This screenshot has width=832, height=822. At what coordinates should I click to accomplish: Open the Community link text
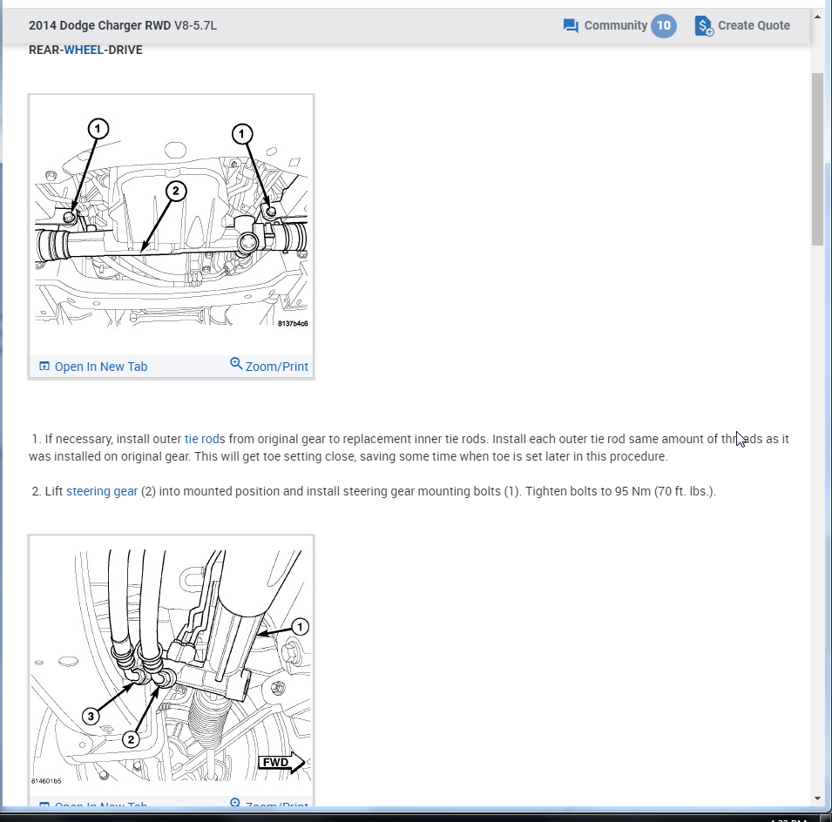click(x=616, y=25)
